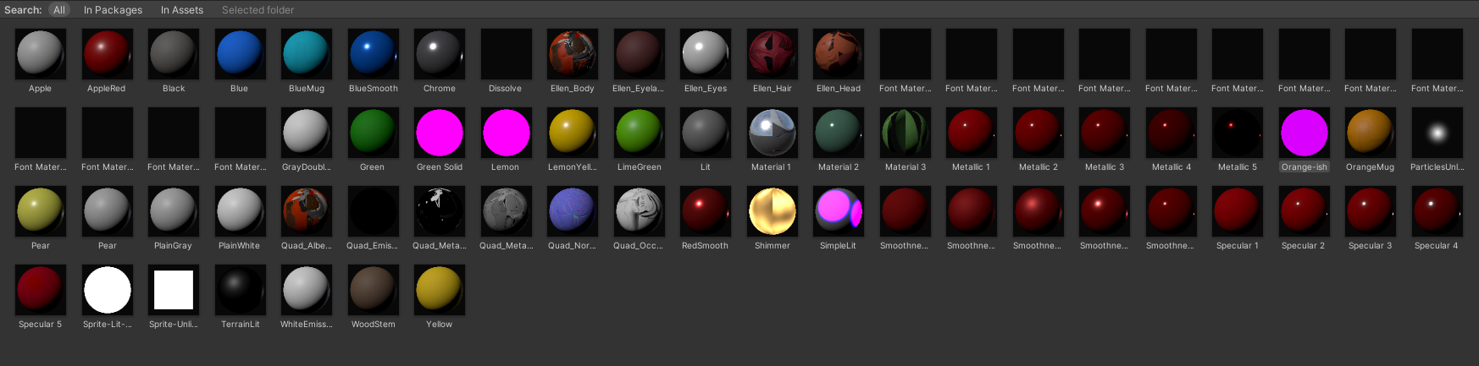Choose the Selected folder search scope
The width and height of the screenshot is (1479, 366).
(258, 10)
